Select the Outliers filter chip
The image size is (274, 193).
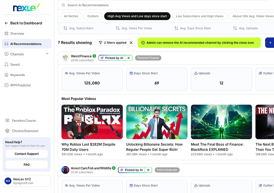[93, 16]
